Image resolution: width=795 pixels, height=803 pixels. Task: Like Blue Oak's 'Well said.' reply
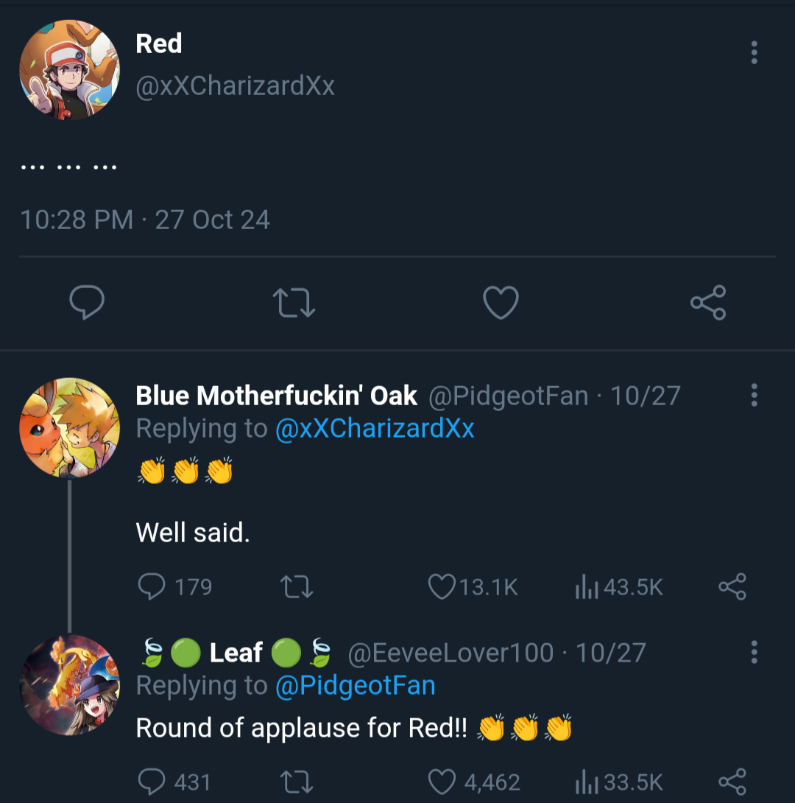point(442,586)
